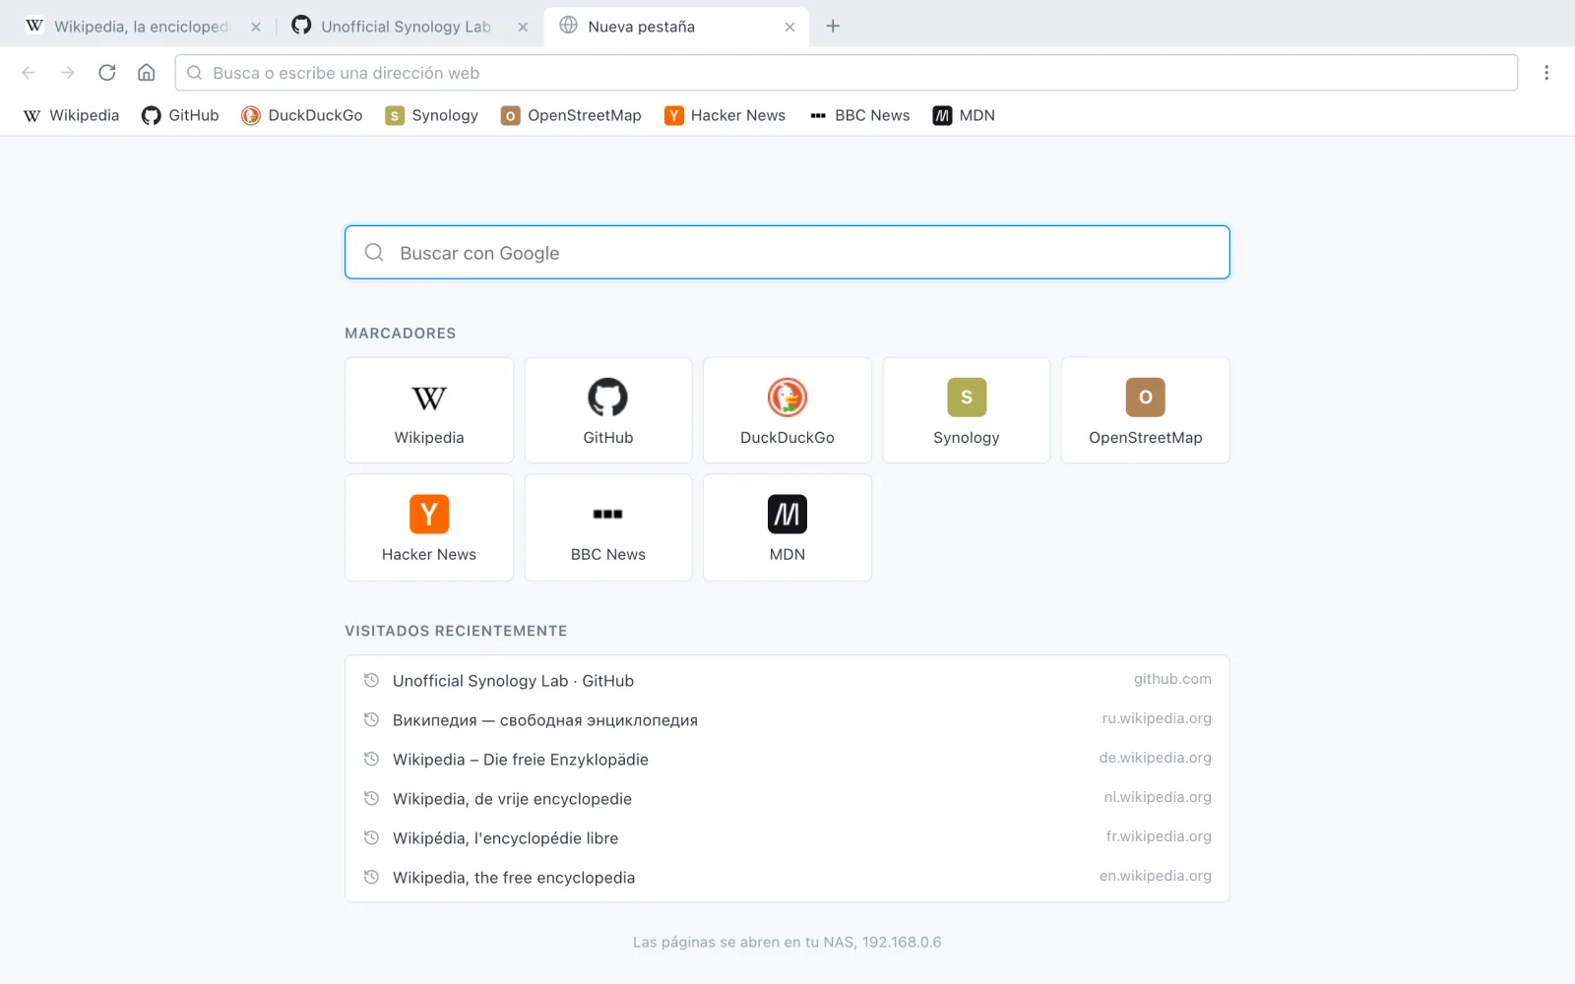Open recently visited Unofficial Synology Lab · GitHub
Screen dimensions: 1575x984
[787, 681]
